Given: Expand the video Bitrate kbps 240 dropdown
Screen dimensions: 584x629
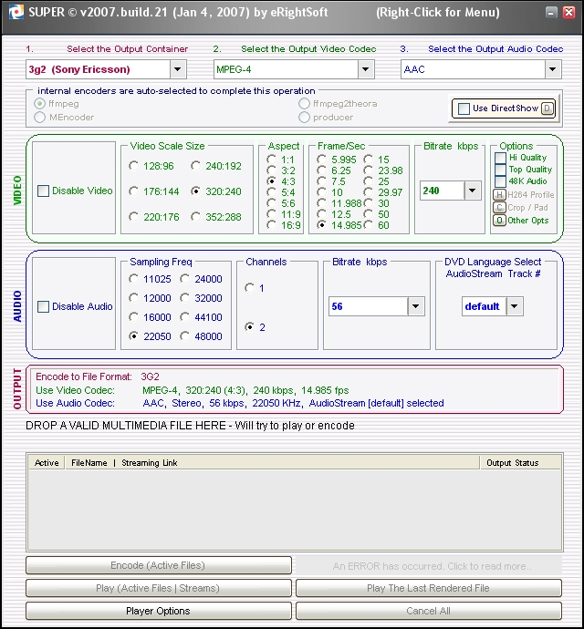Looking at the screenshot, I should coord(473,191).
